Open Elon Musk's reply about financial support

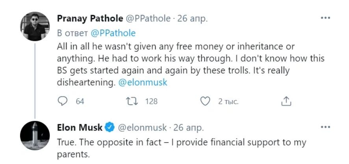pyautogui.click(x=181, y=147)
